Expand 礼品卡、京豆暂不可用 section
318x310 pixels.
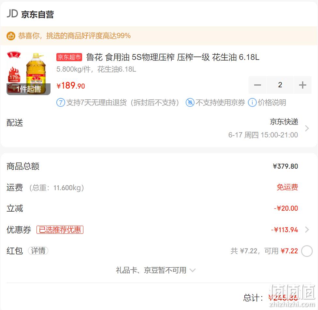click(155, 270)
